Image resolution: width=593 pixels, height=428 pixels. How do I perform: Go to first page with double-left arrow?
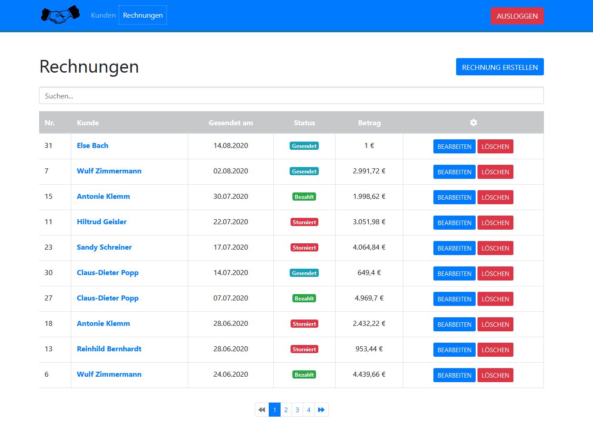click(x=262, y=410)
